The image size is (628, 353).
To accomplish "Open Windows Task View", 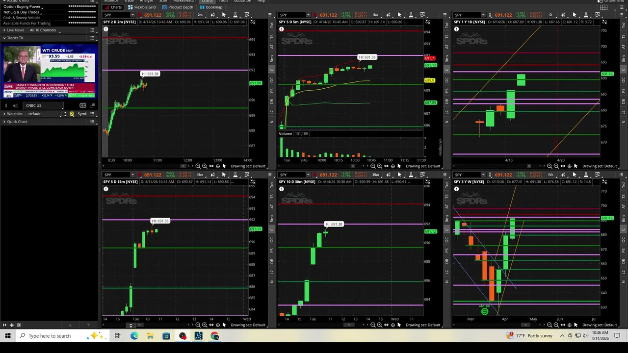I will (x=118, y=336).
